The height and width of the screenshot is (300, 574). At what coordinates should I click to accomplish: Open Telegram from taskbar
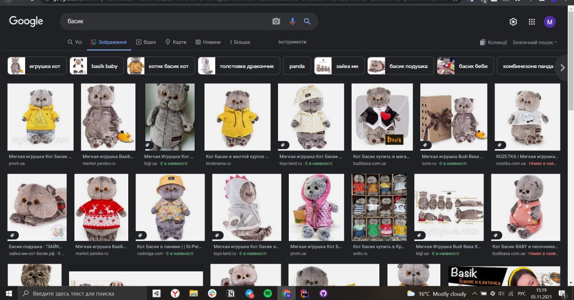tap(249, 294)
